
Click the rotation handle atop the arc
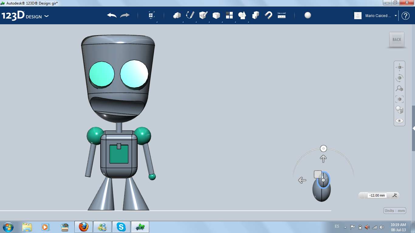[x=324, y=149]
